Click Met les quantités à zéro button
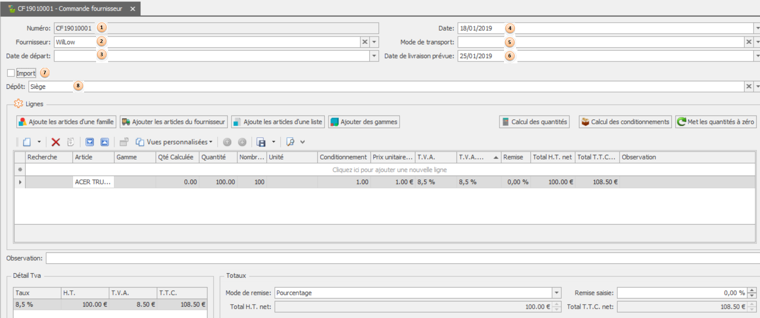 (x=716, y=122)
